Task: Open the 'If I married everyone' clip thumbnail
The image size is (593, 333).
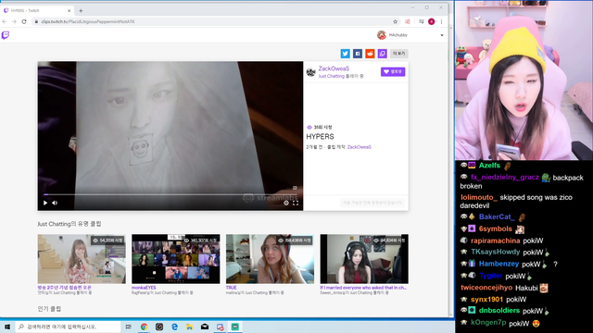Action: [x=364, y=259]
